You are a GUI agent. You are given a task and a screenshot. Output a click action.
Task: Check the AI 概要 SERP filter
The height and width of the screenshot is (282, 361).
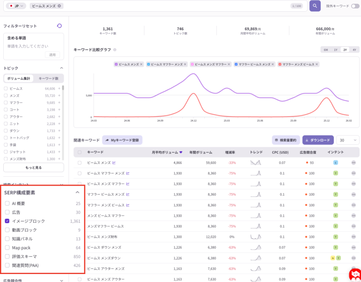click(7, 204)
